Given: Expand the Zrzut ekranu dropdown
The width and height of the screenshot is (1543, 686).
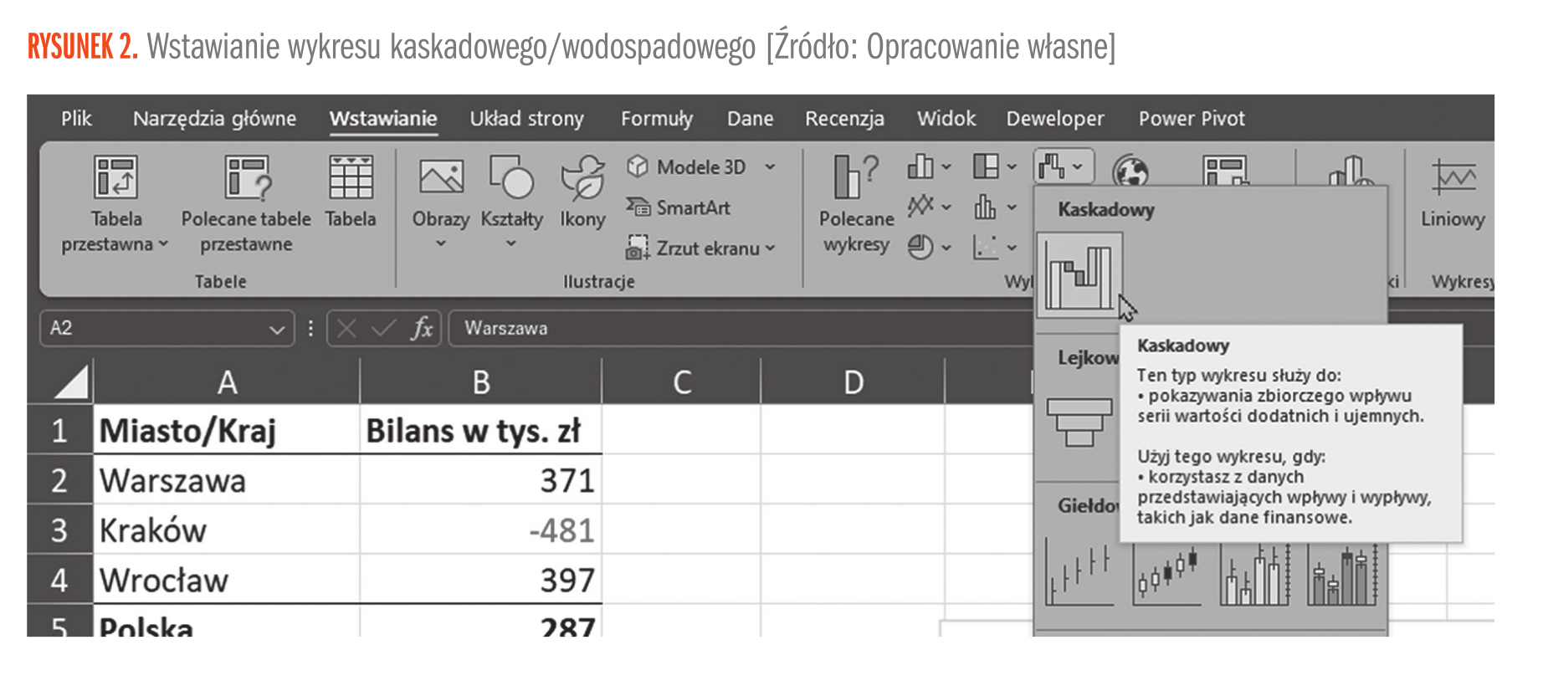Looking at the screenshot, I should [770, 248].
